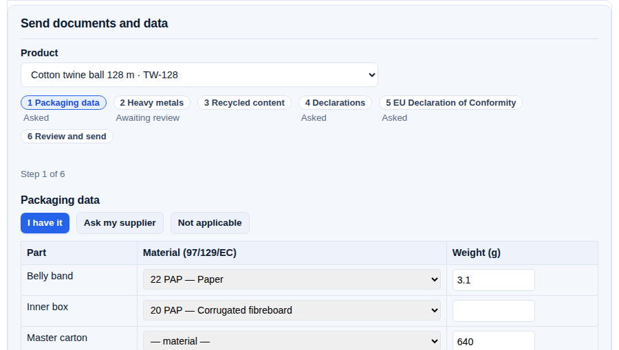Click the Master carton weight field

493,341
